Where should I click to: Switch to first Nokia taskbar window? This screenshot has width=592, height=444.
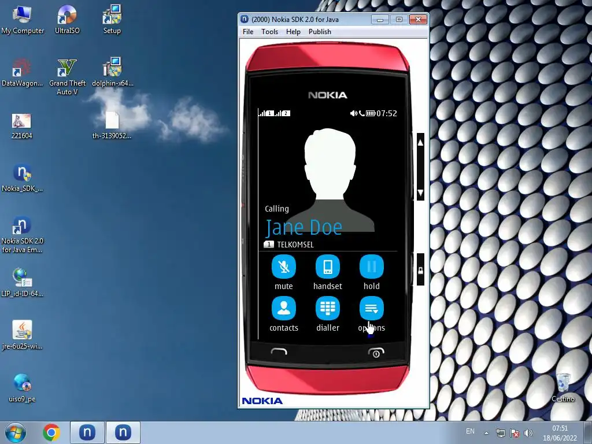pos(87,432)
